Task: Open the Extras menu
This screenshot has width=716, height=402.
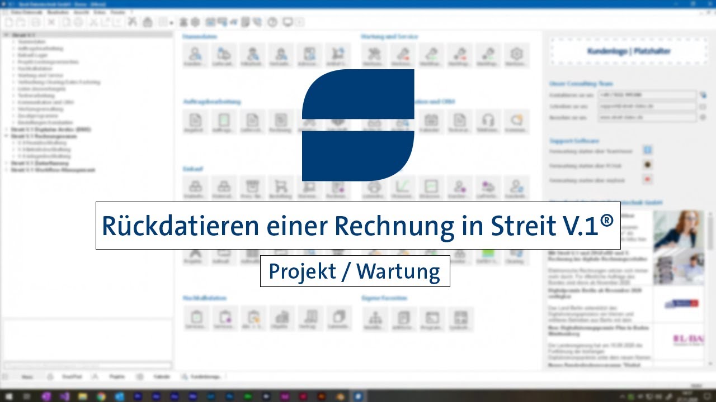Action: point(100,12)
